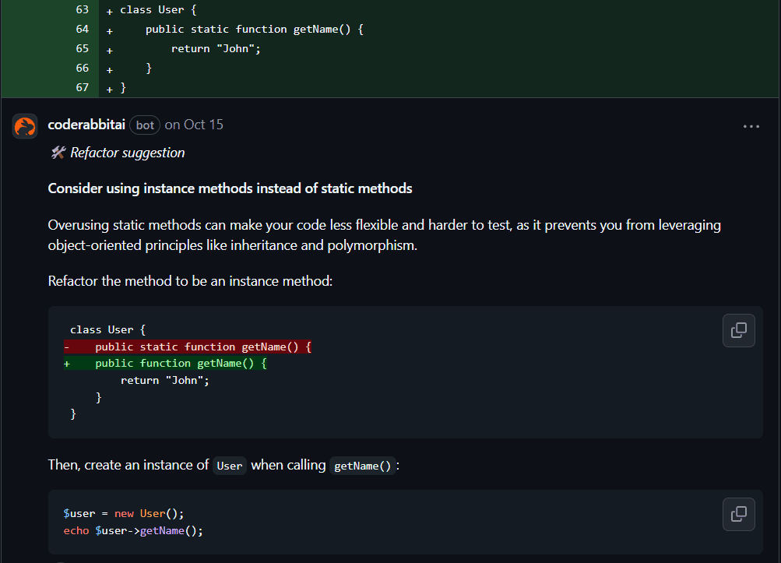The width and height of the screenshot is (781, 563).
Task: Copy the class User diff suggestion block
Action: click(738, 330)
